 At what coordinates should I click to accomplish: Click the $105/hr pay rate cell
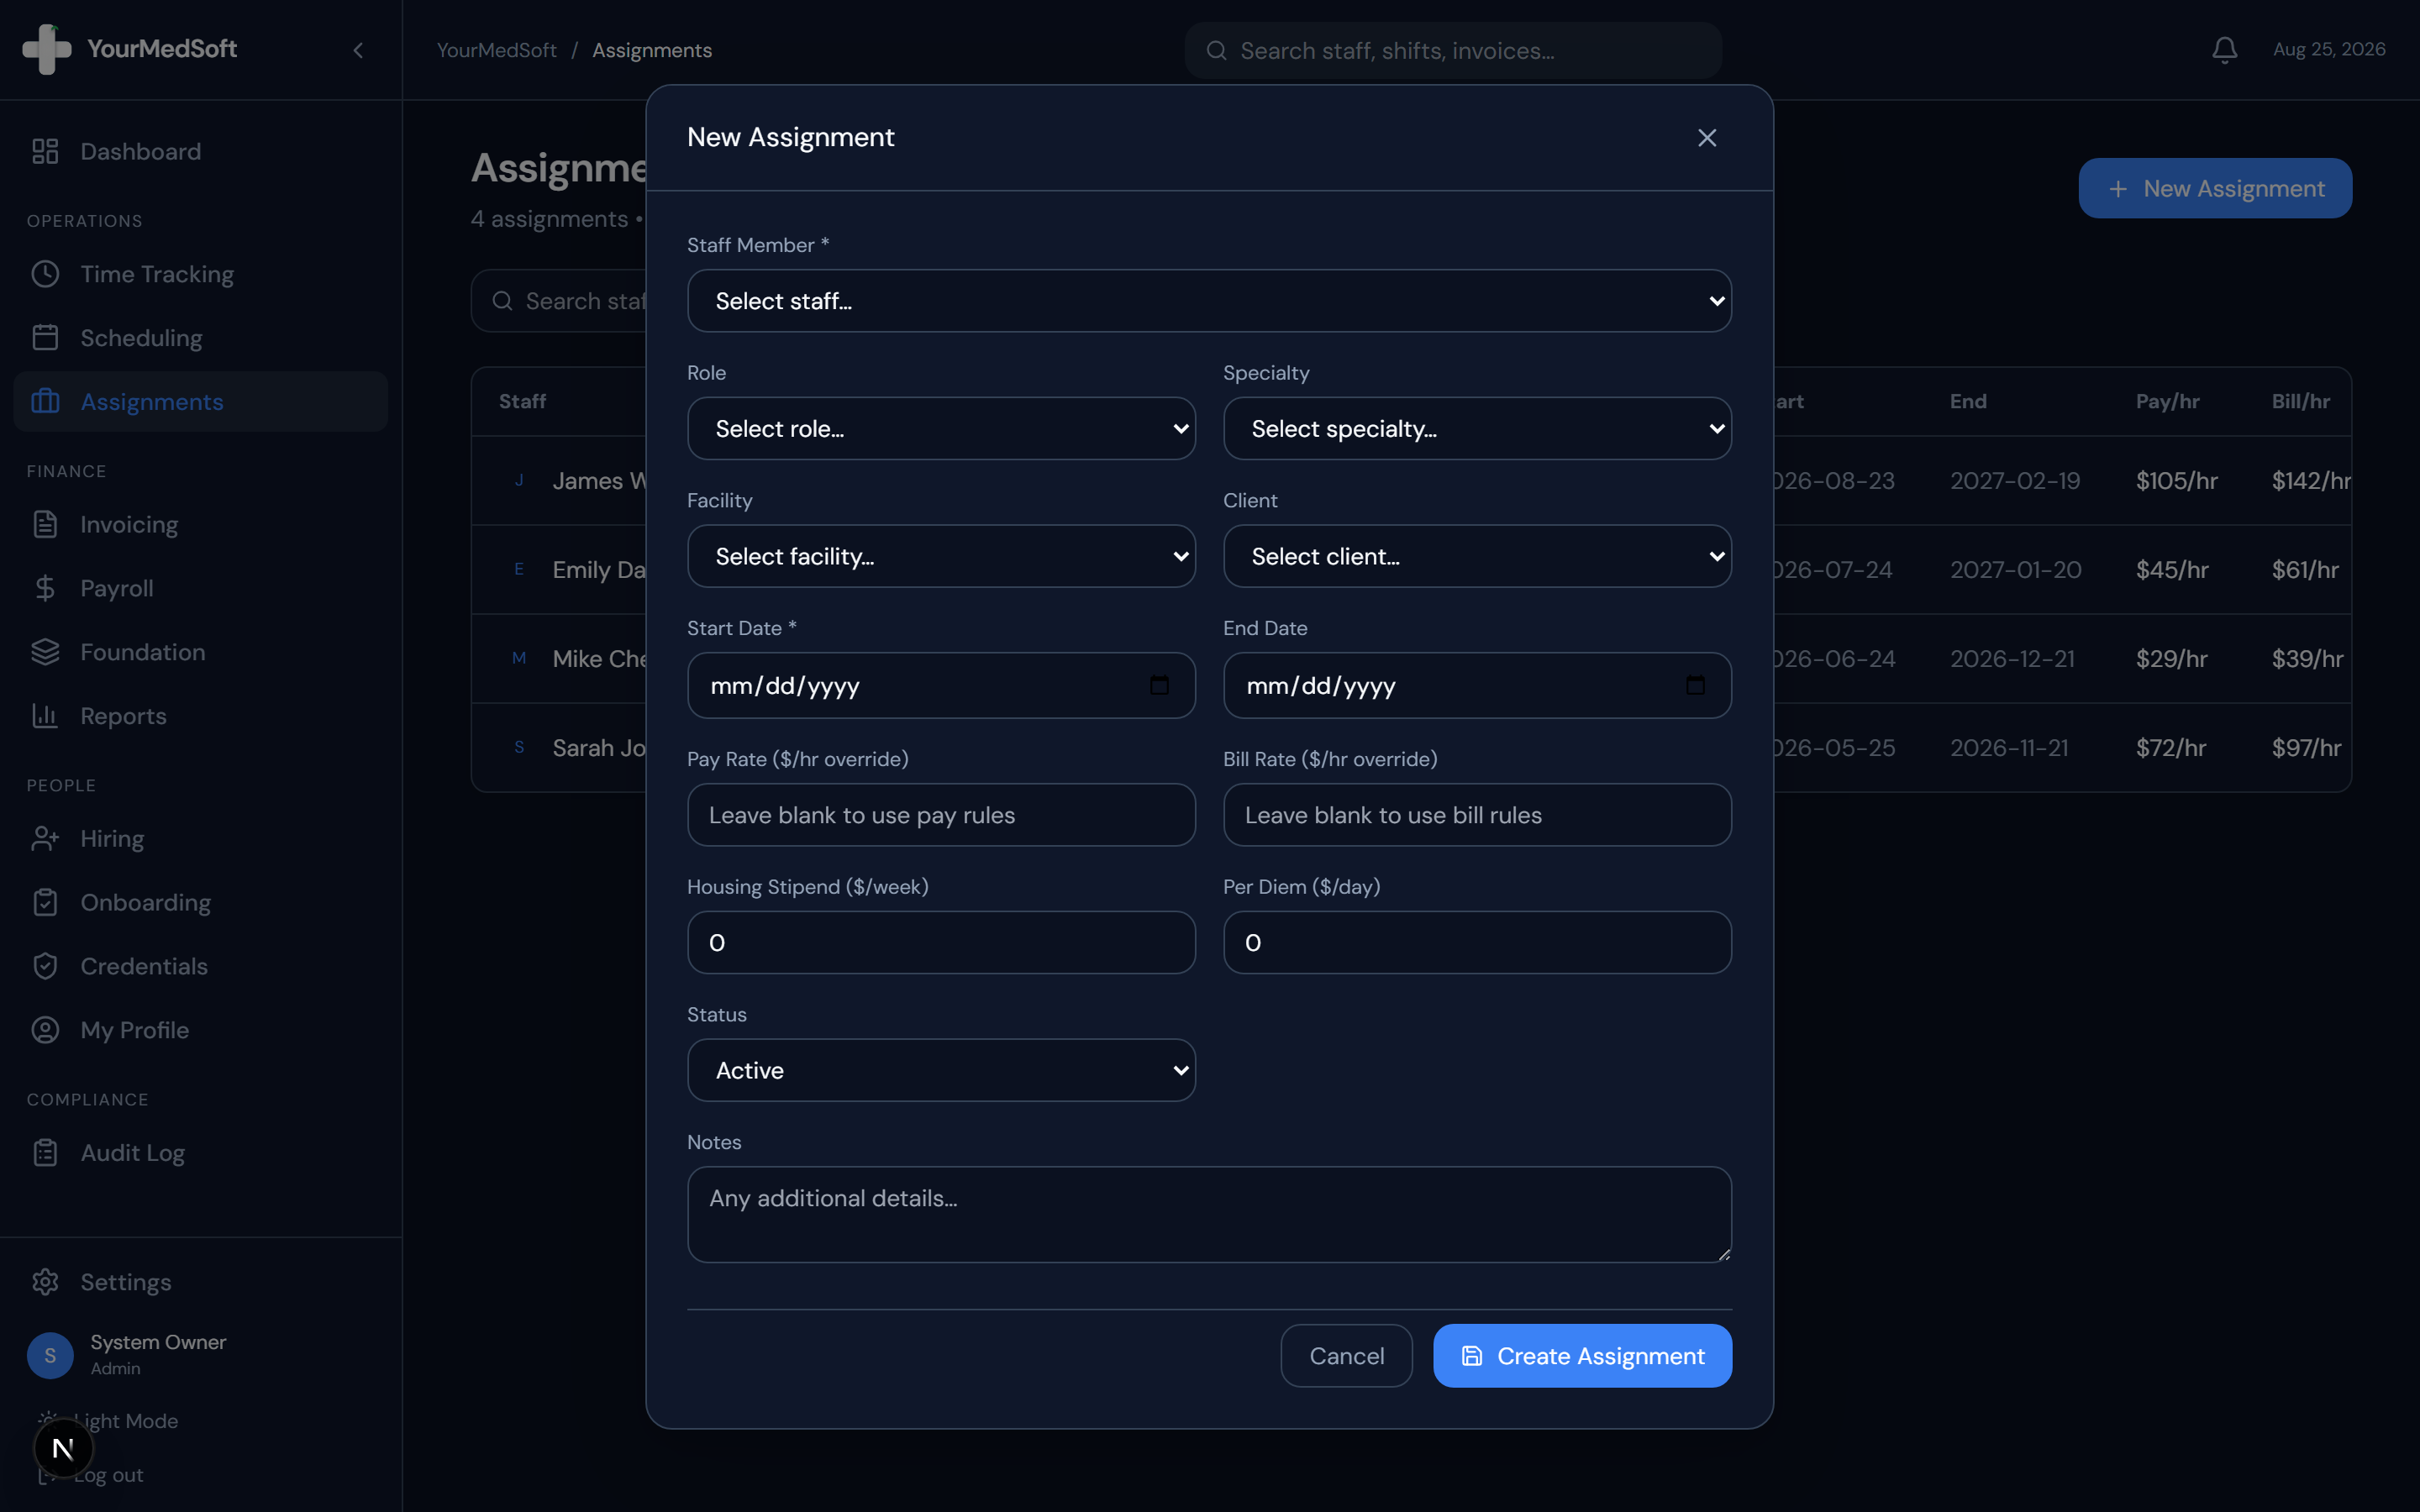[2176, 481]
